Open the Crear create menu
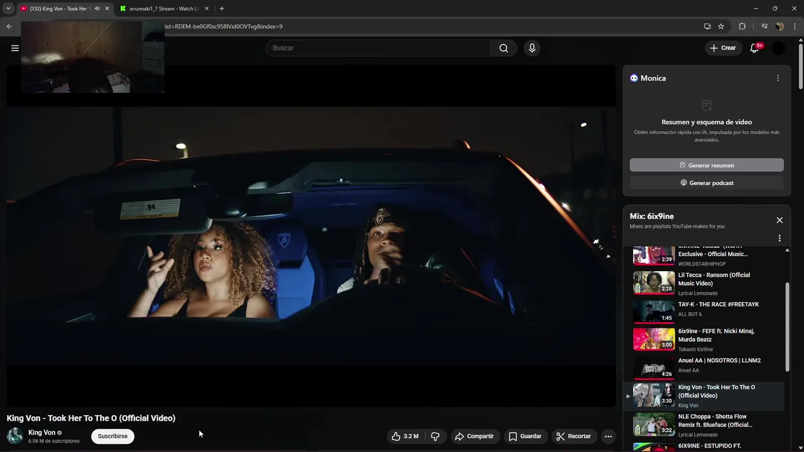Viewport: 804px width, 452px height. tap(723, 48)
